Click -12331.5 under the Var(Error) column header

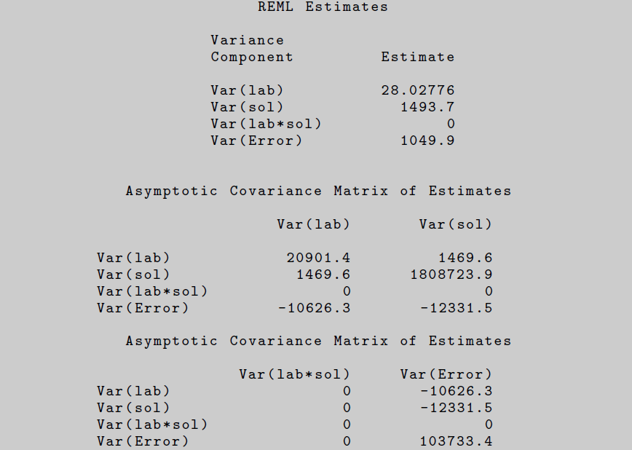(x=457, y=408)
